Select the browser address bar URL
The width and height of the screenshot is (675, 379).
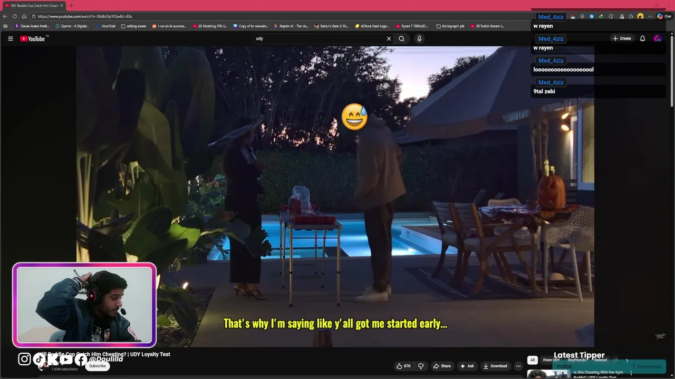[x=84, y=16]
